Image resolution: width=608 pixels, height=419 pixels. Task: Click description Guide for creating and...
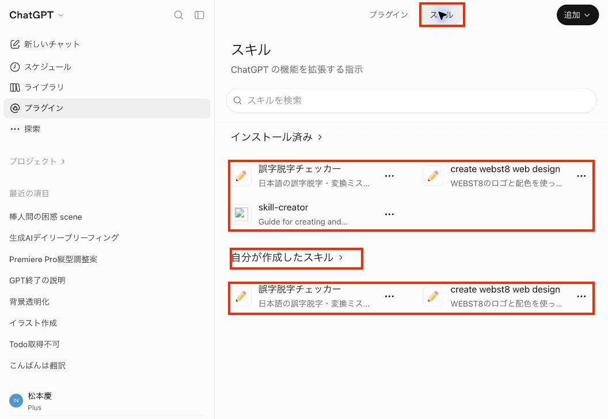coord(303,222)
